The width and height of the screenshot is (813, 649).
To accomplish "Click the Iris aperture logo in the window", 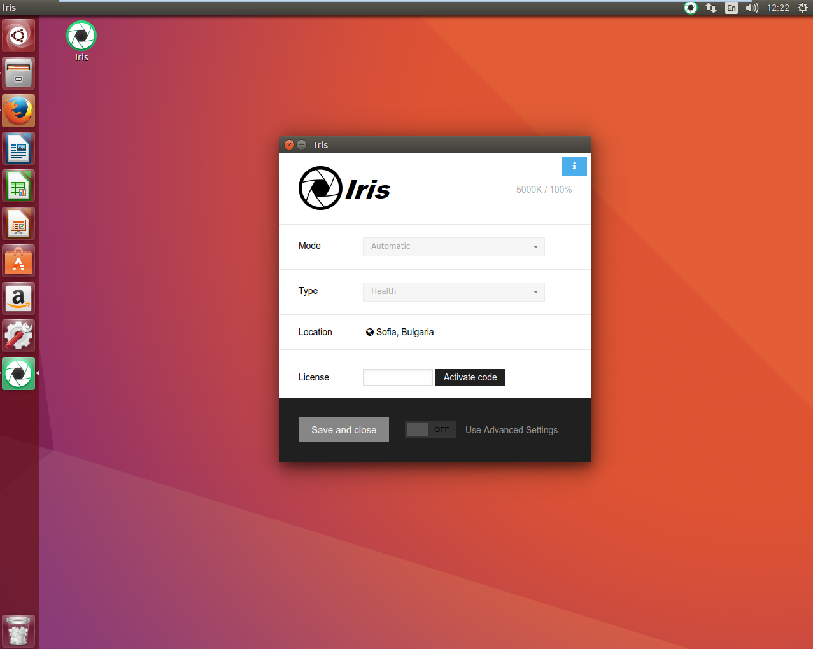I will point(320,188).
